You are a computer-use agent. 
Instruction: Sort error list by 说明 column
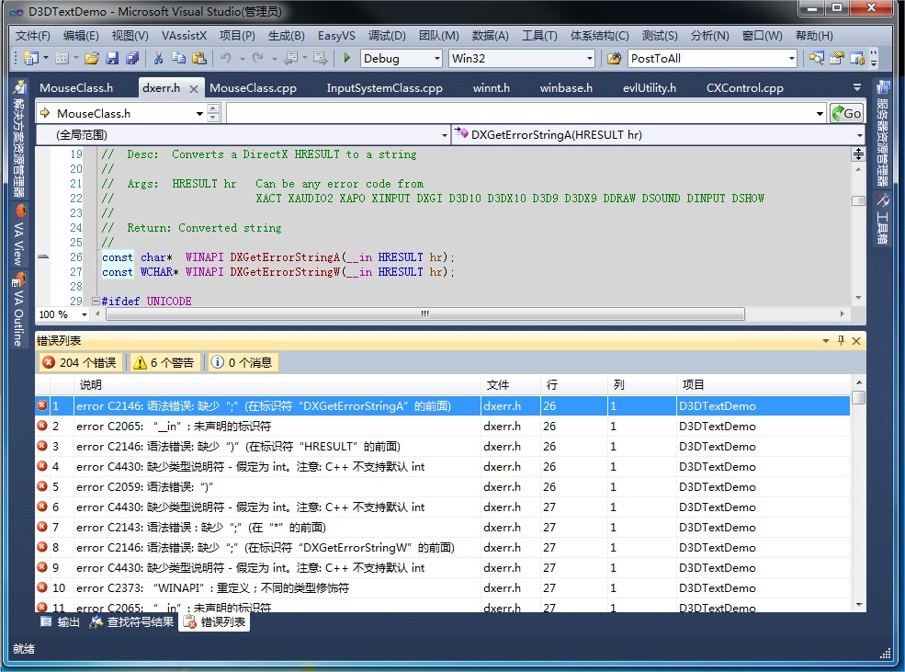(277, 384)
